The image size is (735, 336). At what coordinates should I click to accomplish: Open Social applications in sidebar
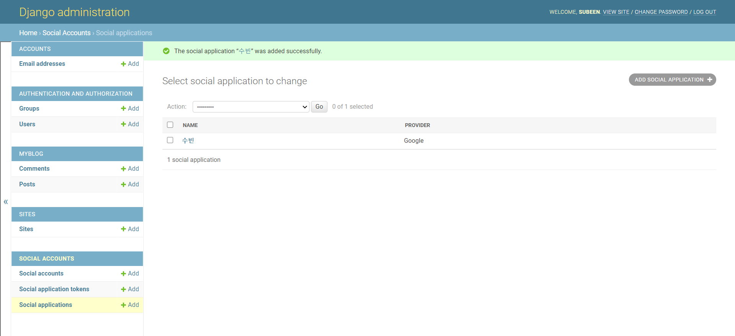[46, 305]
